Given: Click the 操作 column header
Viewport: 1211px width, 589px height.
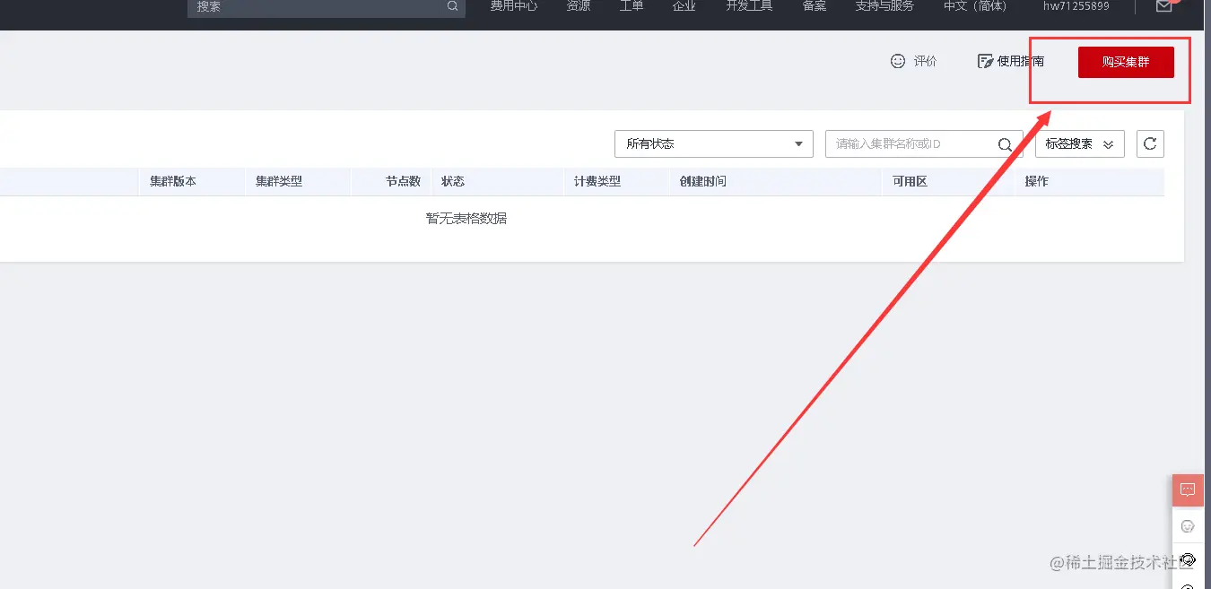Looking at the screenshot, I should 1037,181.
